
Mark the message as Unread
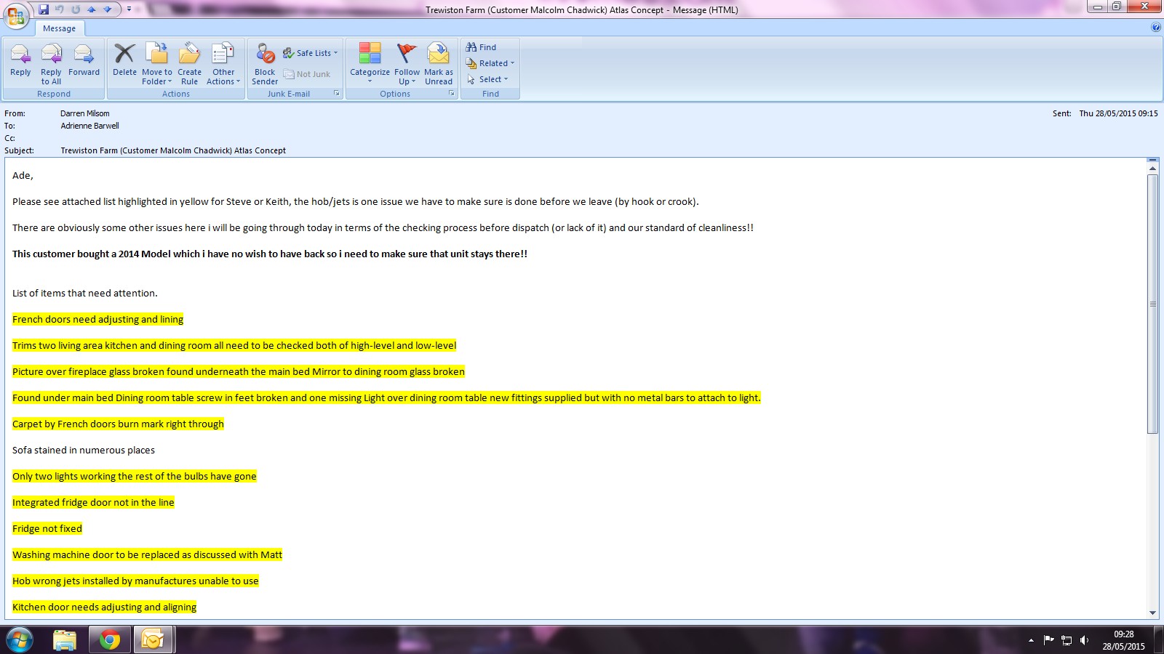point(438,62)
